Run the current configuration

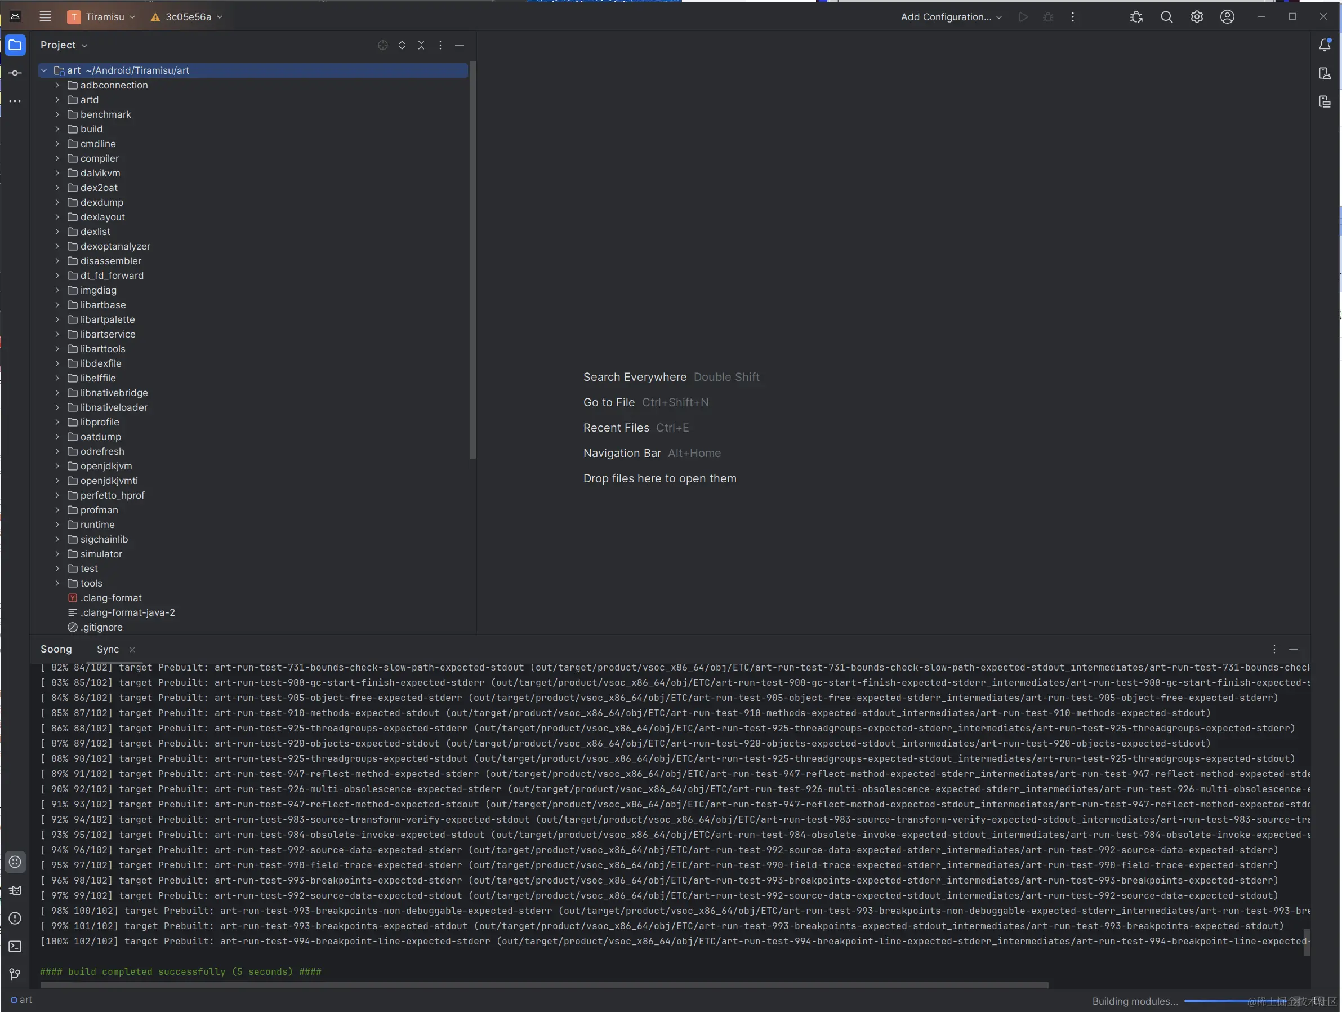click(x=1023, y=17)
